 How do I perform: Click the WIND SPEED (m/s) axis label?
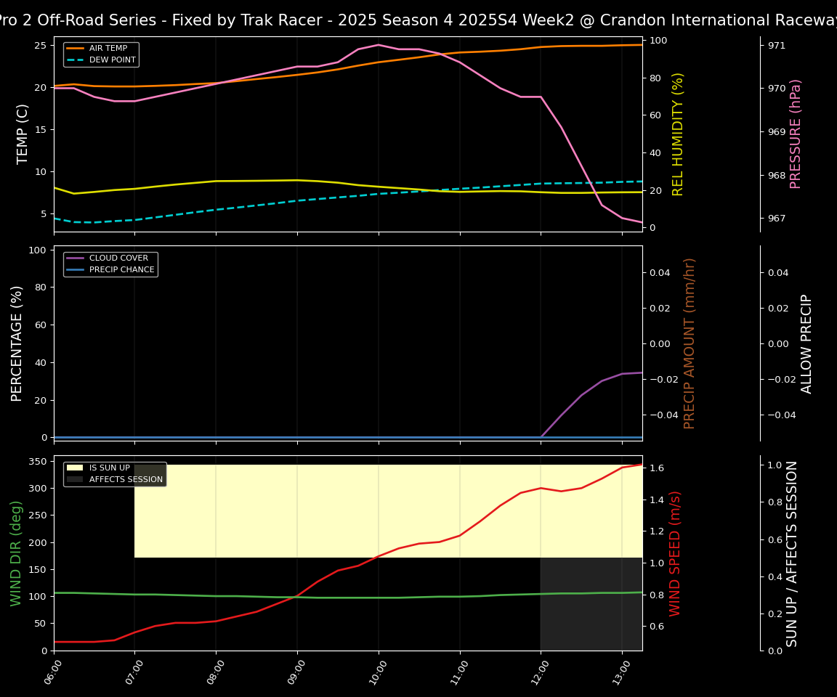coord(675,553)
